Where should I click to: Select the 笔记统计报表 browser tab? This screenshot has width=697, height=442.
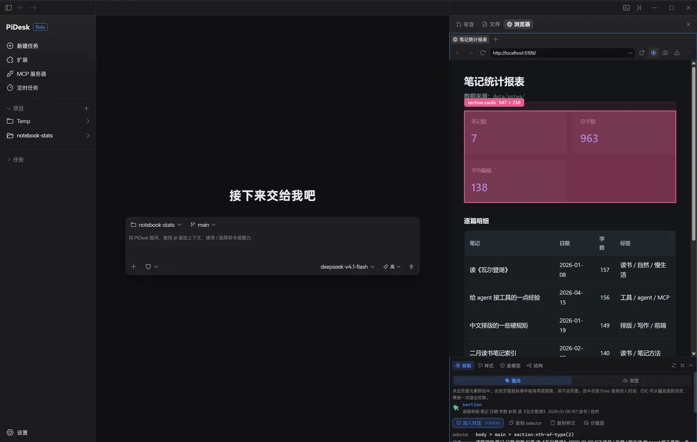point(470,40)
